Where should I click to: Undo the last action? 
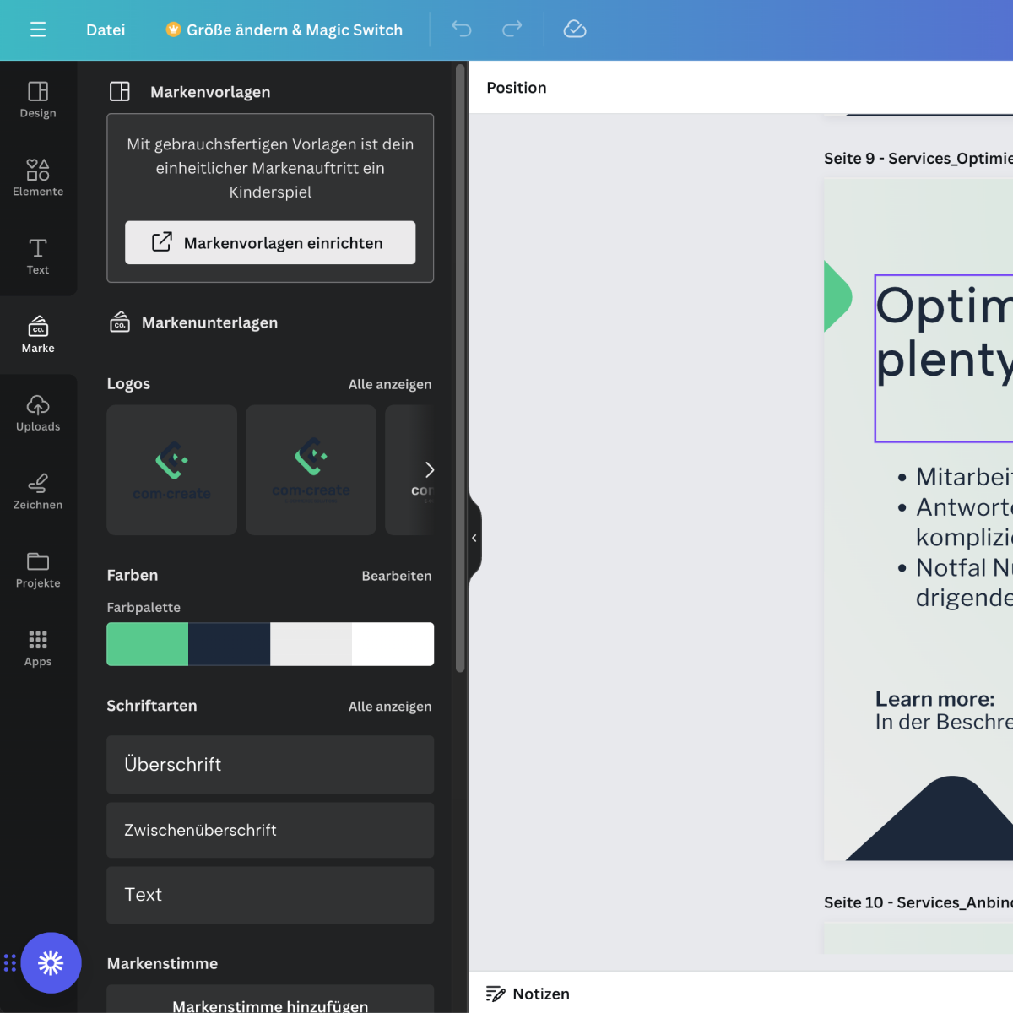pos(462,30)
